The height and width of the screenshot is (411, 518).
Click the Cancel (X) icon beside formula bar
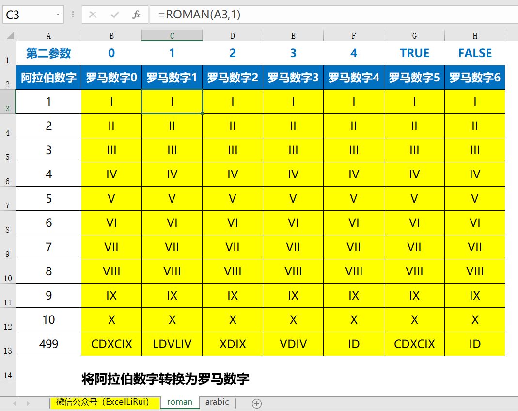[x=93, y=14]
